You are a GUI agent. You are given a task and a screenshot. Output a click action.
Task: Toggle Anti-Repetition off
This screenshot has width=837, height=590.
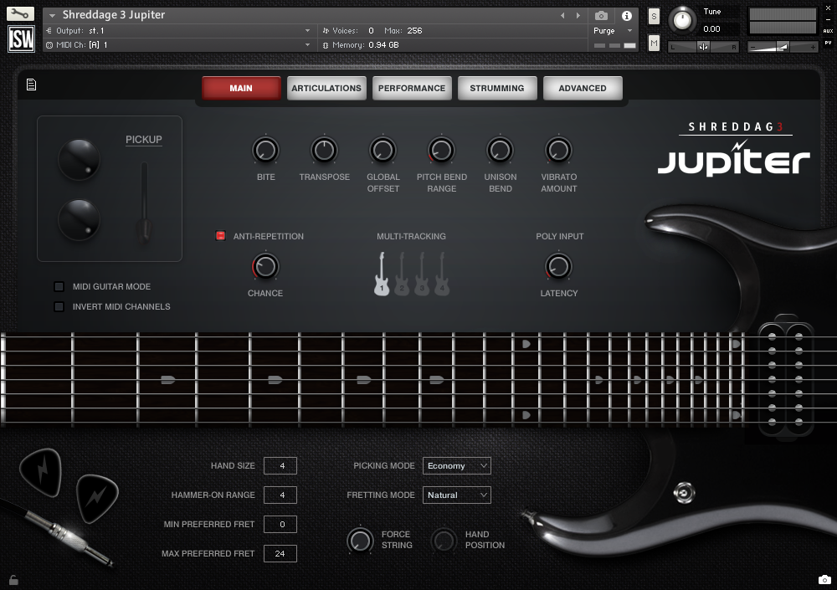click(x=220, y=236)
